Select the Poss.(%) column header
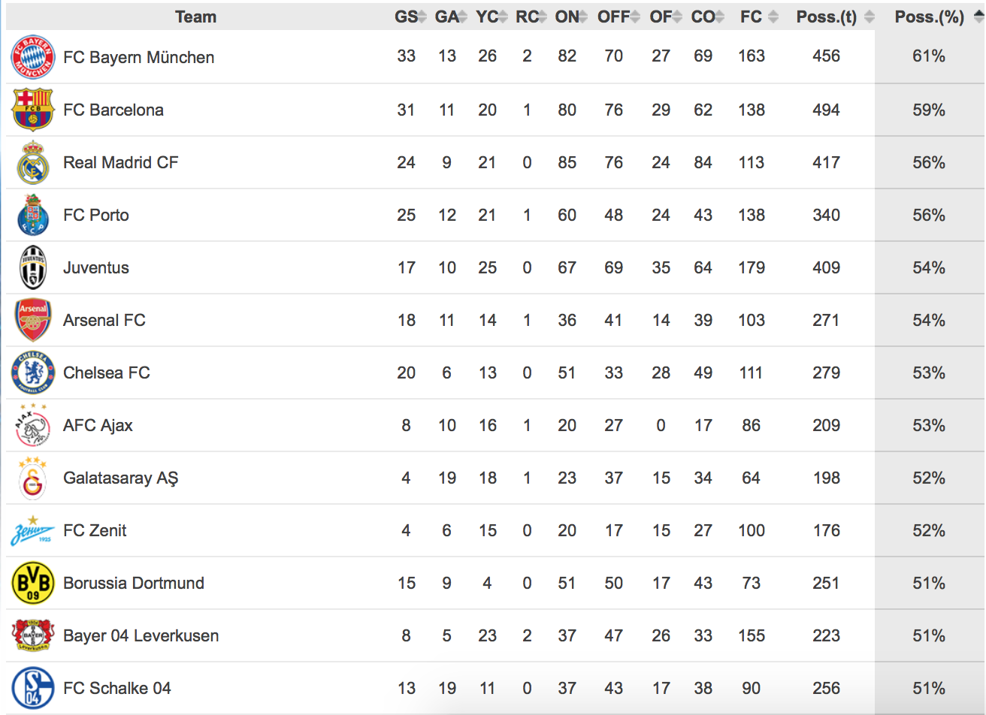 [x=929, y=17]
